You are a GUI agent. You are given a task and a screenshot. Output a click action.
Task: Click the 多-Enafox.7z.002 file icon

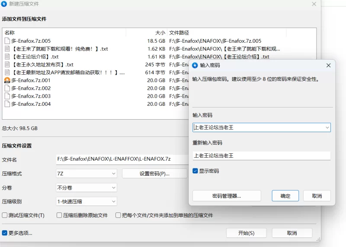(x=7, y=88)
